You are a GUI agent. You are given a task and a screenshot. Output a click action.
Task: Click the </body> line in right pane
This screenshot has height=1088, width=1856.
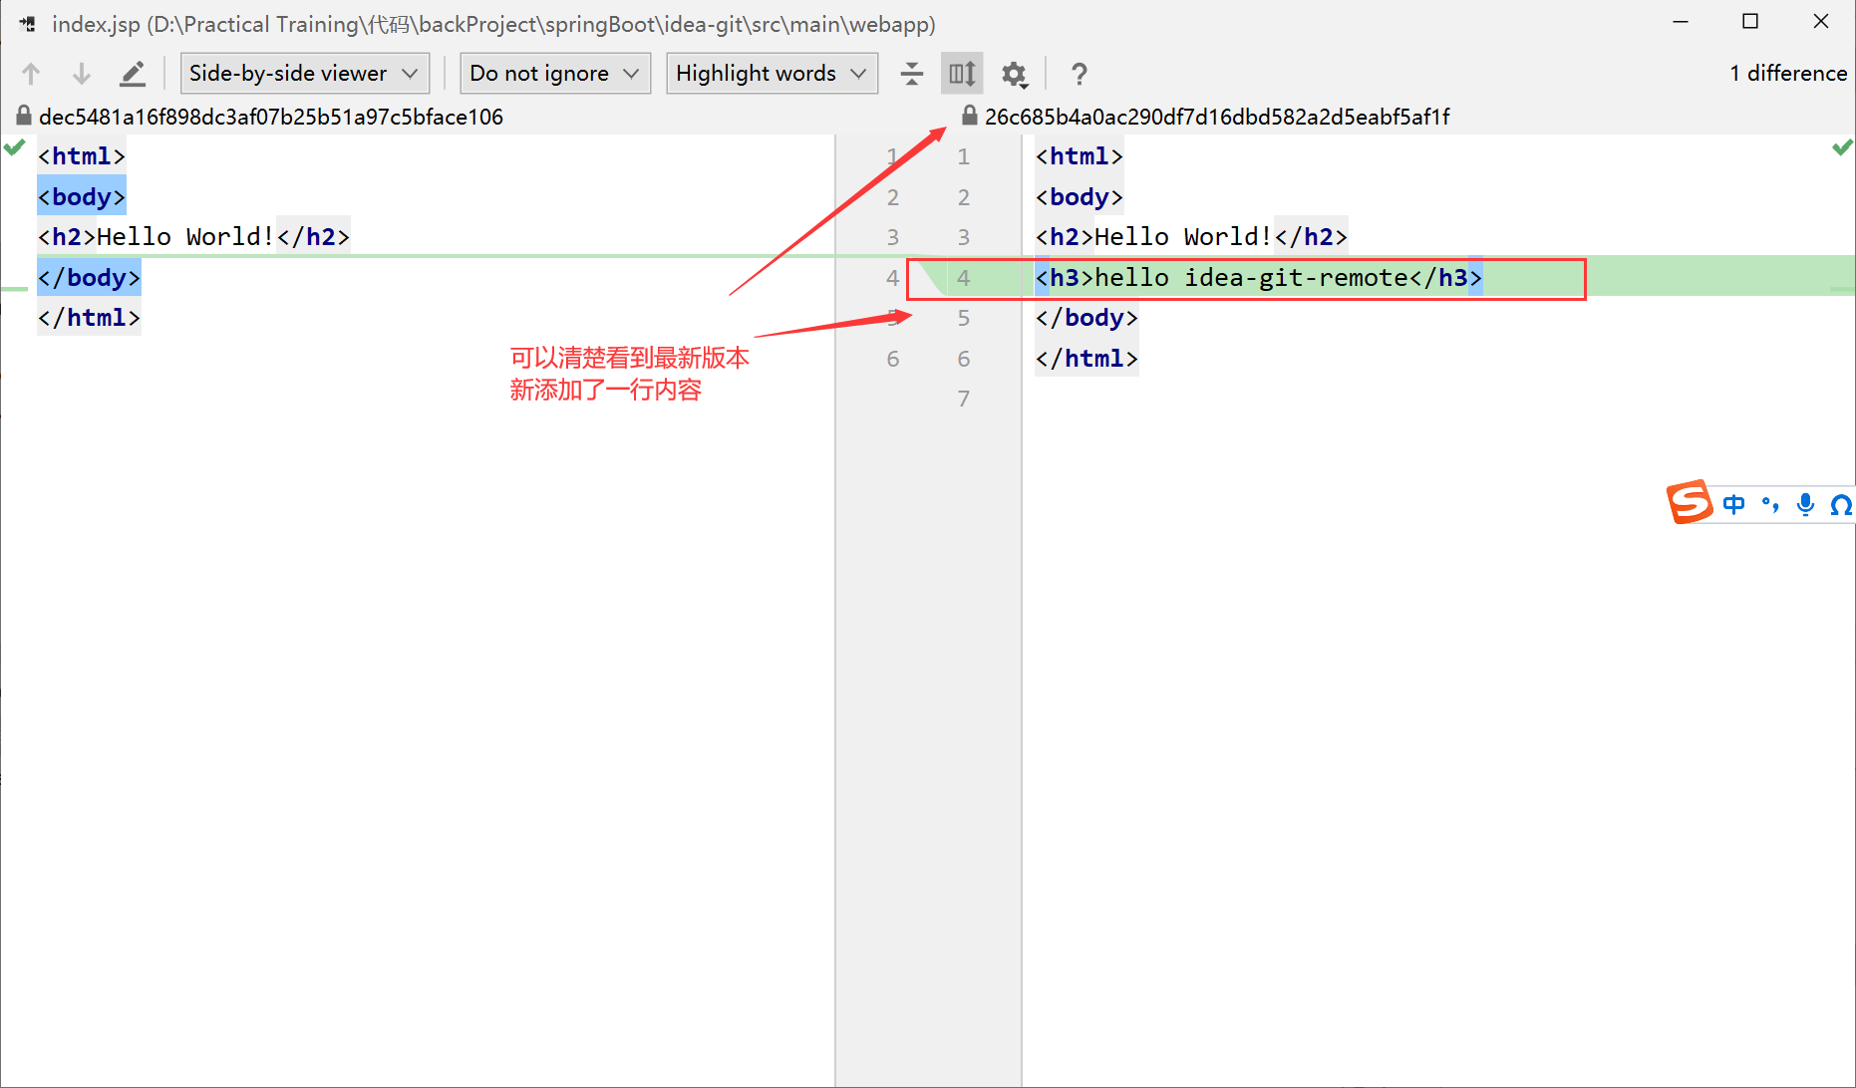(x=1086, y=317)
